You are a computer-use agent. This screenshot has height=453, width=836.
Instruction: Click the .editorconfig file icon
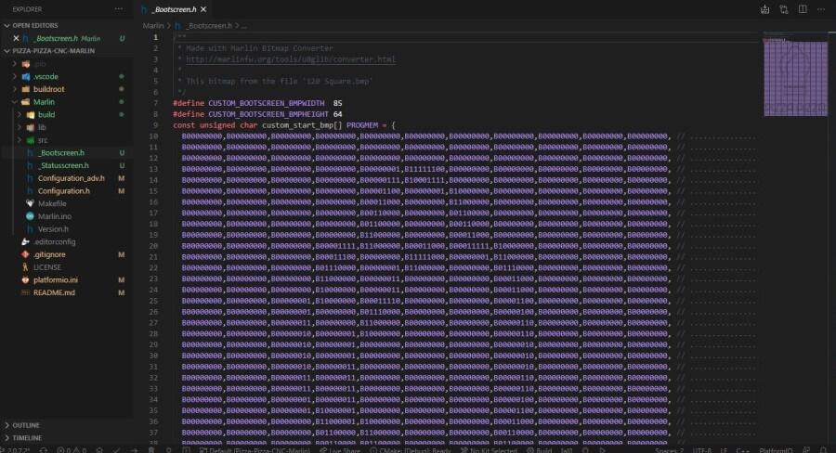click(x=25, y=242)
